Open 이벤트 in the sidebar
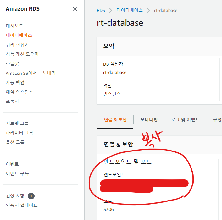The height and width of the screenshot is (220, 222). pyautogui.click(x=12, y=164)
